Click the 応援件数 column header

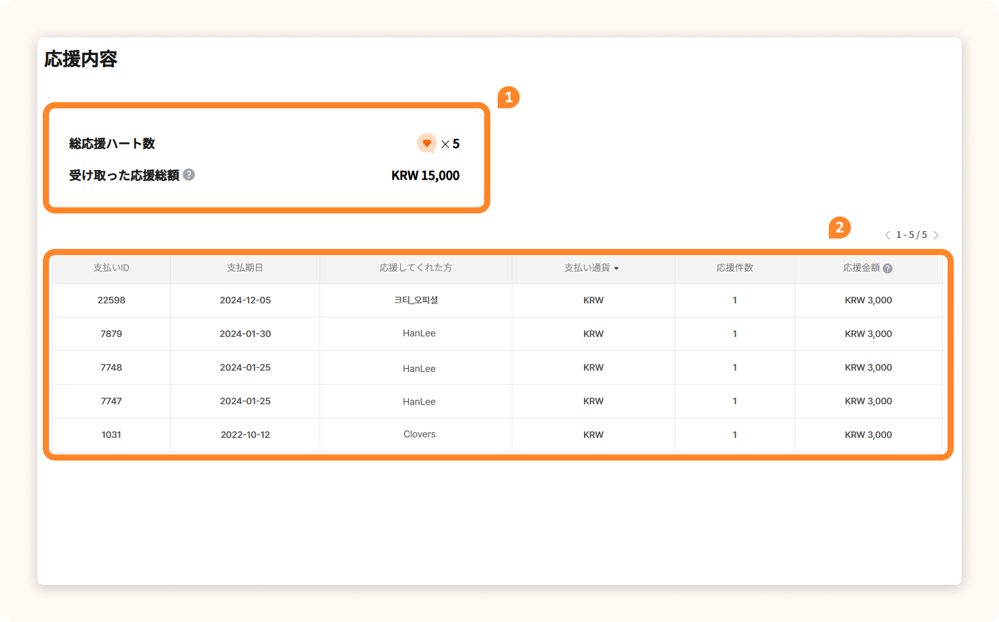pos(735,268)
